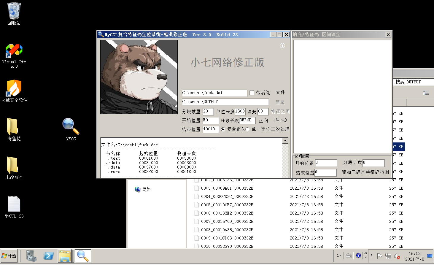Image resolution: width=434 pixels, height=265 pixels.
Task: Click the 特征区间 button
Action: pyautogui.click(x=280, y=112)
